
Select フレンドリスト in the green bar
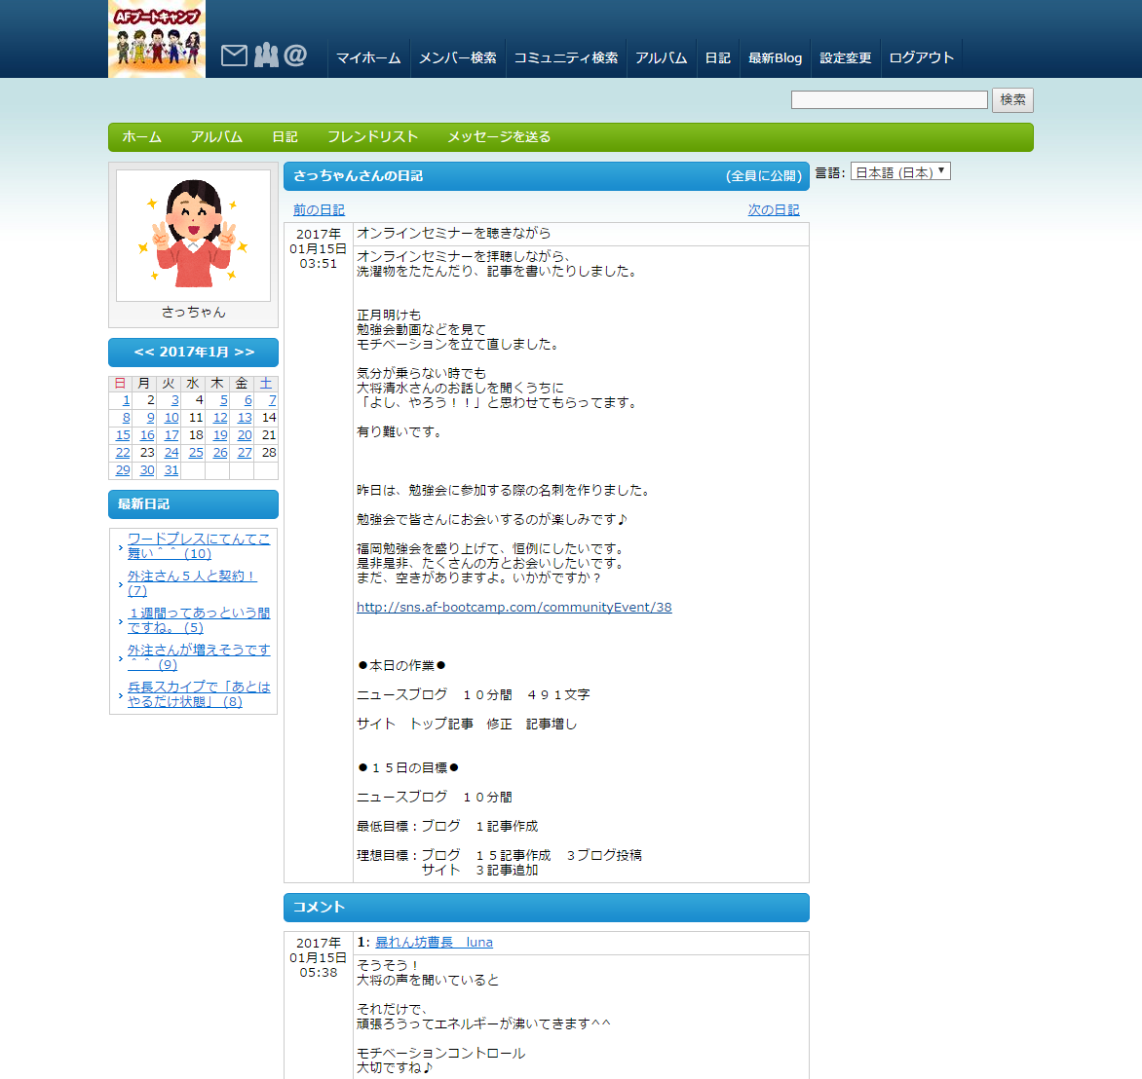(x=372, y=137)
